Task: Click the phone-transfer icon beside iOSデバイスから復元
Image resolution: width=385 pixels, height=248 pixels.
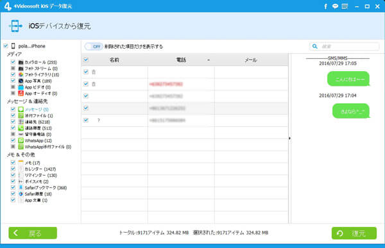Action: pos(15,26)
